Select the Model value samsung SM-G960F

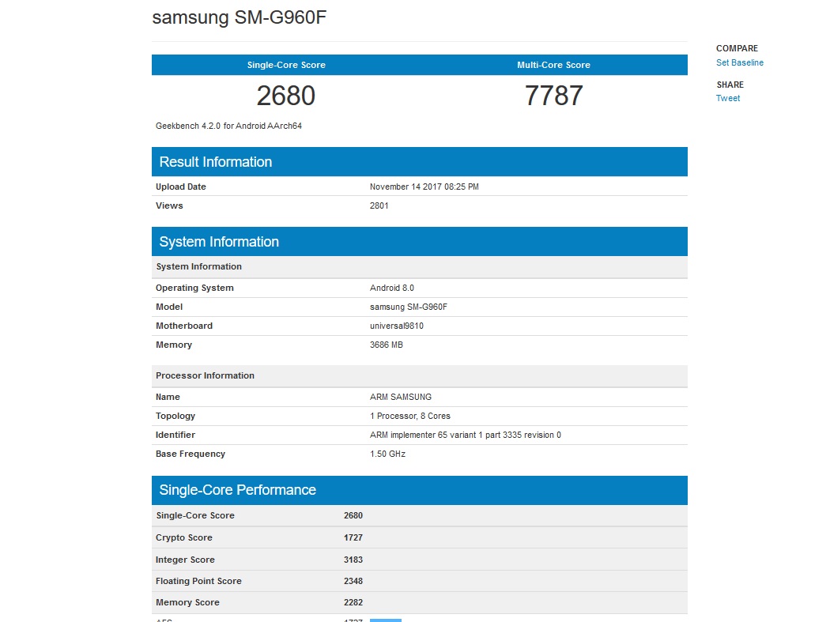tap(409, 307)
